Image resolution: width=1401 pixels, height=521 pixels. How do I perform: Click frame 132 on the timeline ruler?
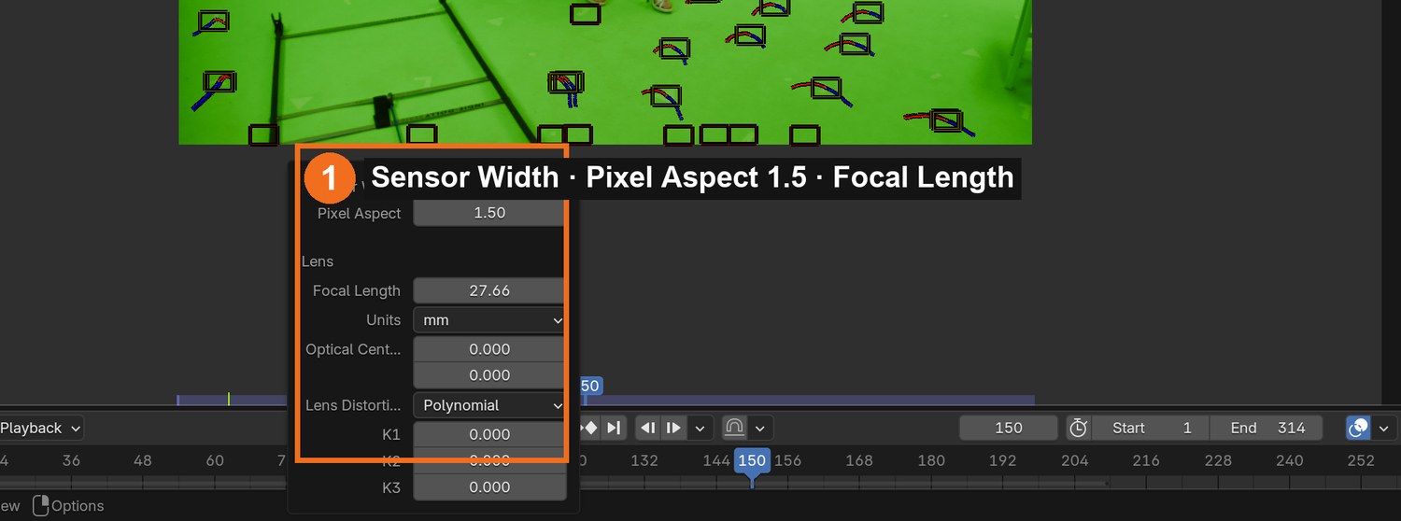click(x=644, y=460)
